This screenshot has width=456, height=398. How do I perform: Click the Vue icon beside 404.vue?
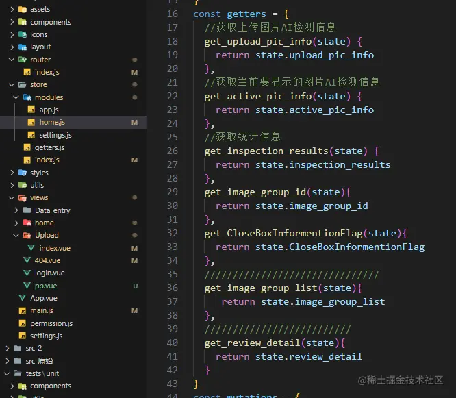click(x=27, y=260)
